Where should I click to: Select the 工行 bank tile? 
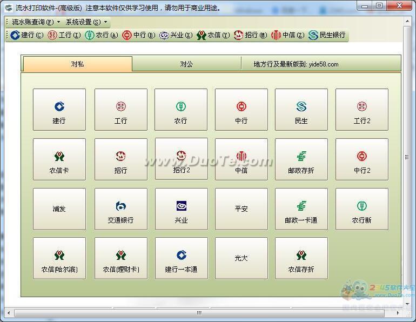(x=120, y=110)
